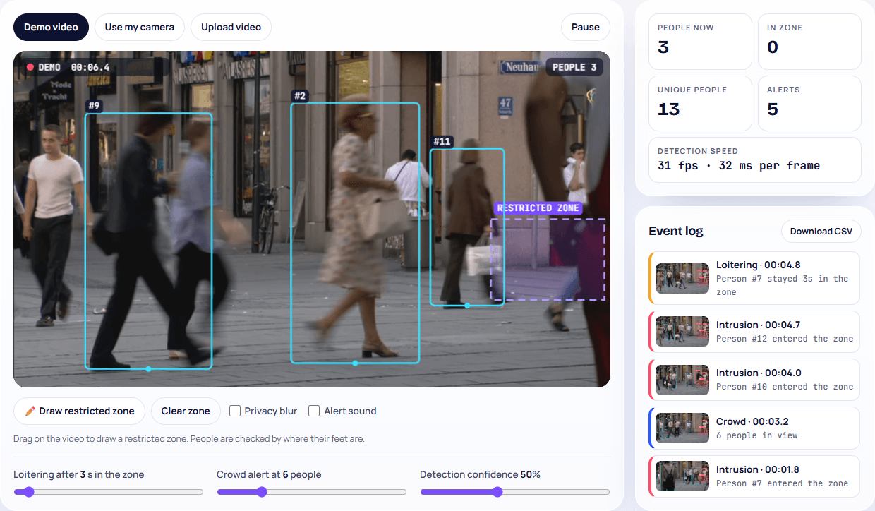Click the 'Drag on the video' hint text
Viewport: 875px width, 511px height.
[x=189, y=439]
